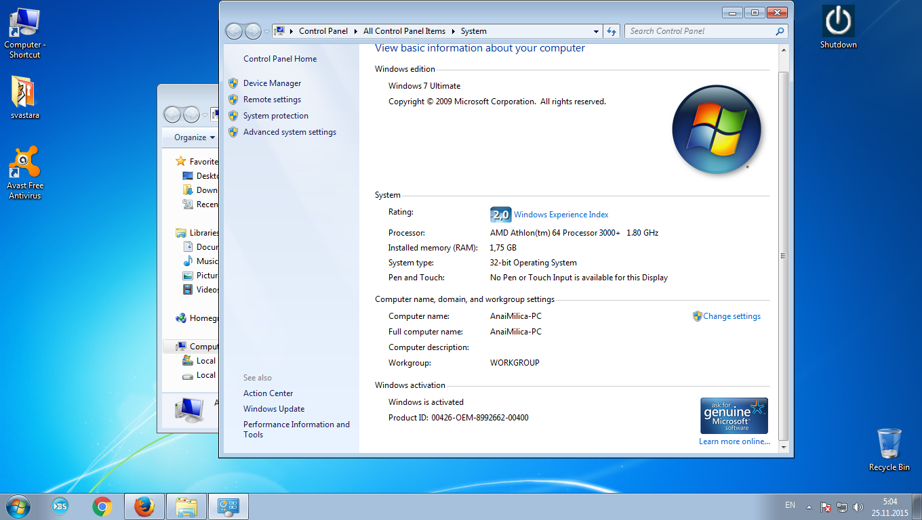The image size is (922, 520).
Task: Click the Shutdown desktop icon
Action: coord(839,27)
